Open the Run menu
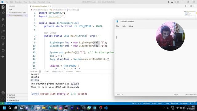The image size is (197, 111). 35,2
